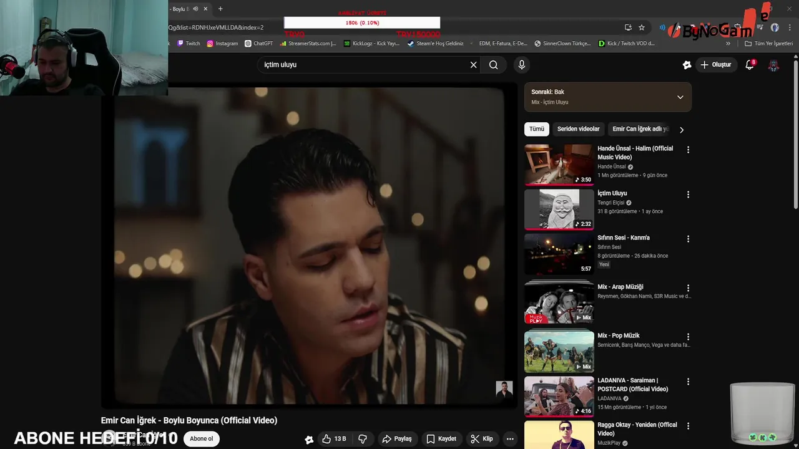Show more filter chips with right arrow

tap(682, 130)
